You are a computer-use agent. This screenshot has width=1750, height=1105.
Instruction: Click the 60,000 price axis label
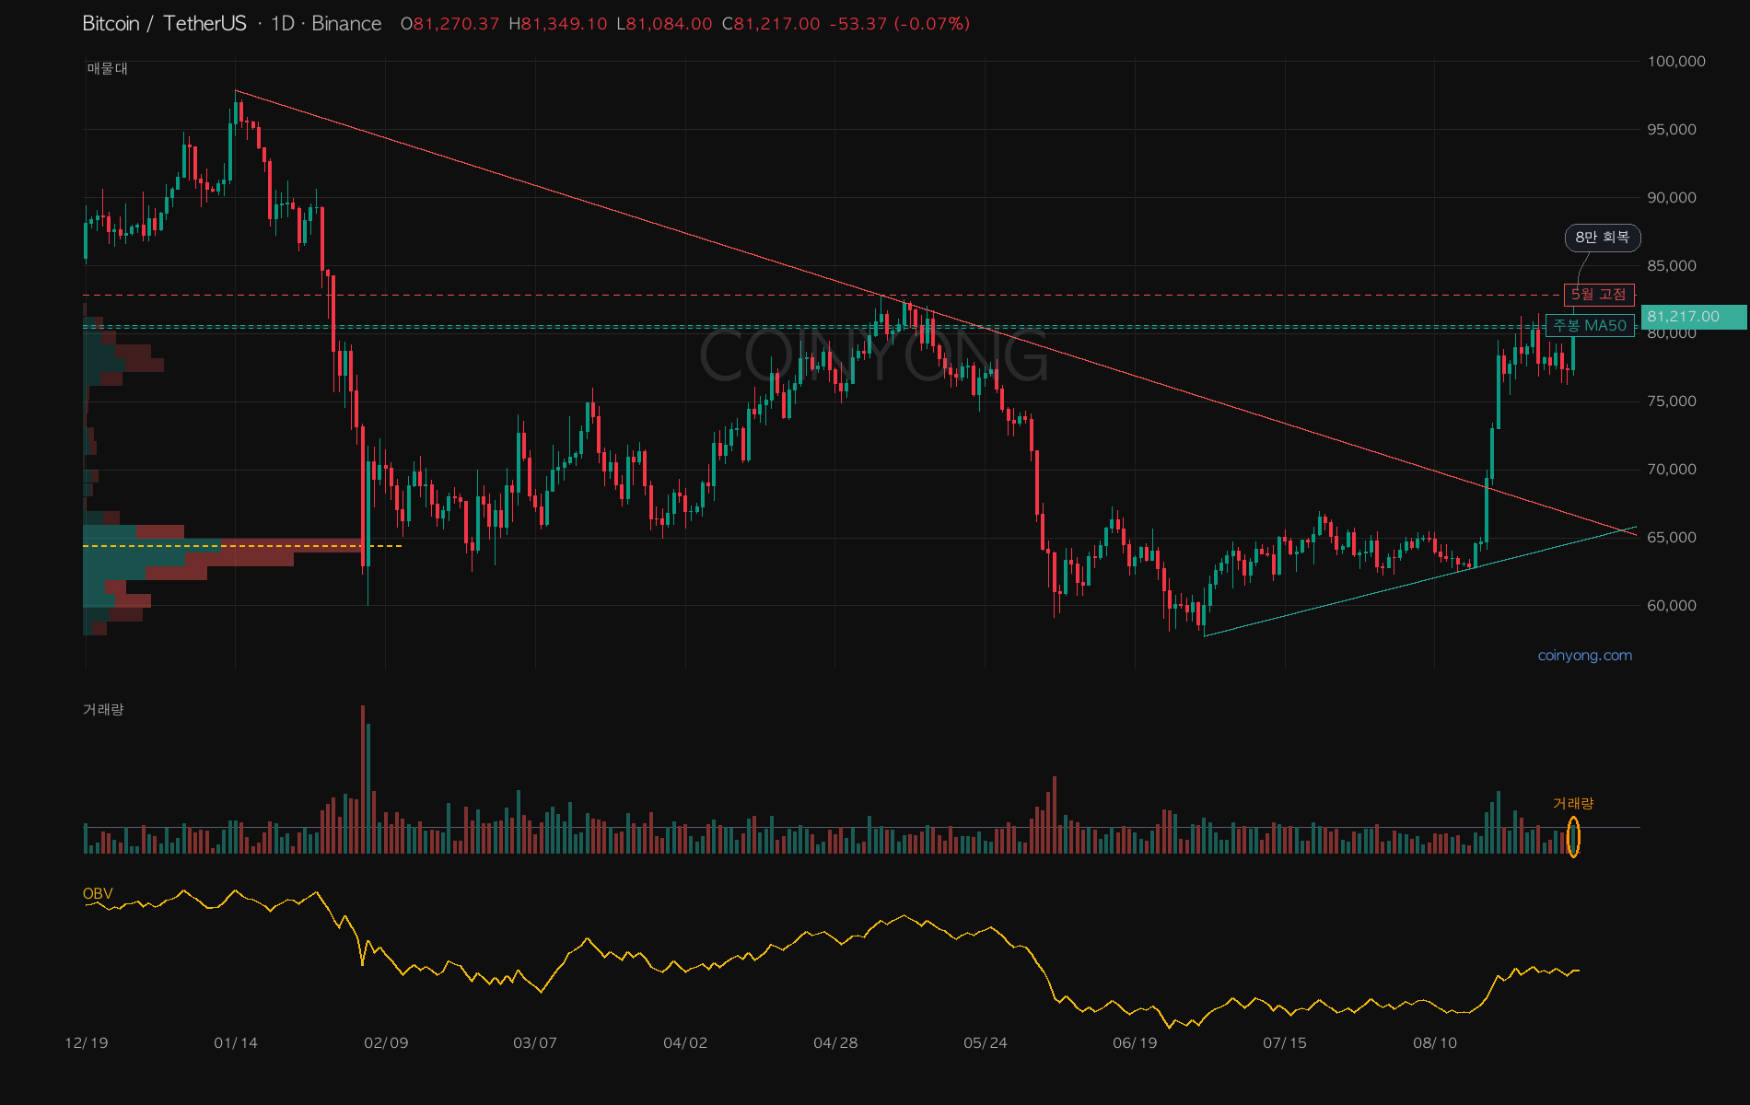(x=1672, y=606)
